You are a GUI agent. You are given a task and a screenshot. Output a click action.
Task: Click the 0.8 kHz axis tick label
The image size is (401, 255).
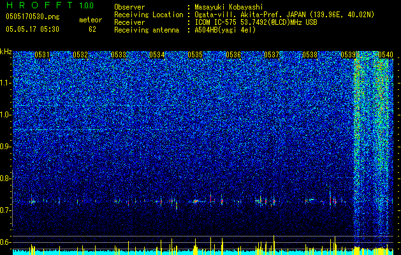coord(6,178)
